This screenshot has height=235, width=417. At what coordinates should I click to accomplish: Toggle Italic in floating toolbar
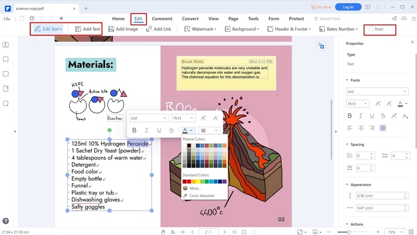pyautogui.click(x=146, y=130)
